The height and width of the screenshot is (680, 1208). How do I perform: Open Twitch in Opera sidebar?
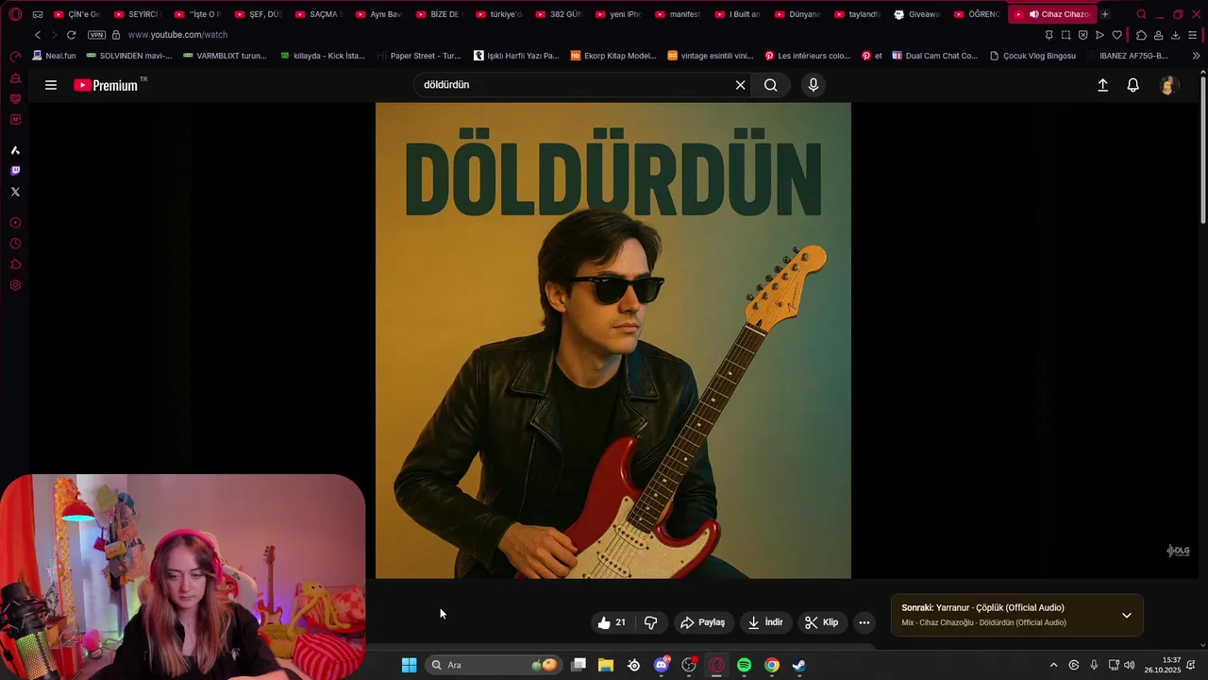tap(15, 171)
